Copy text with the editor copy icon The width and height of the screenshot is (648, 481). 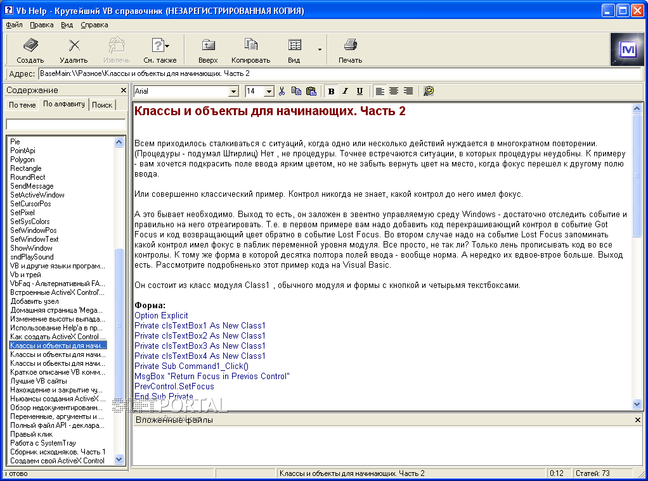point(296,91)
